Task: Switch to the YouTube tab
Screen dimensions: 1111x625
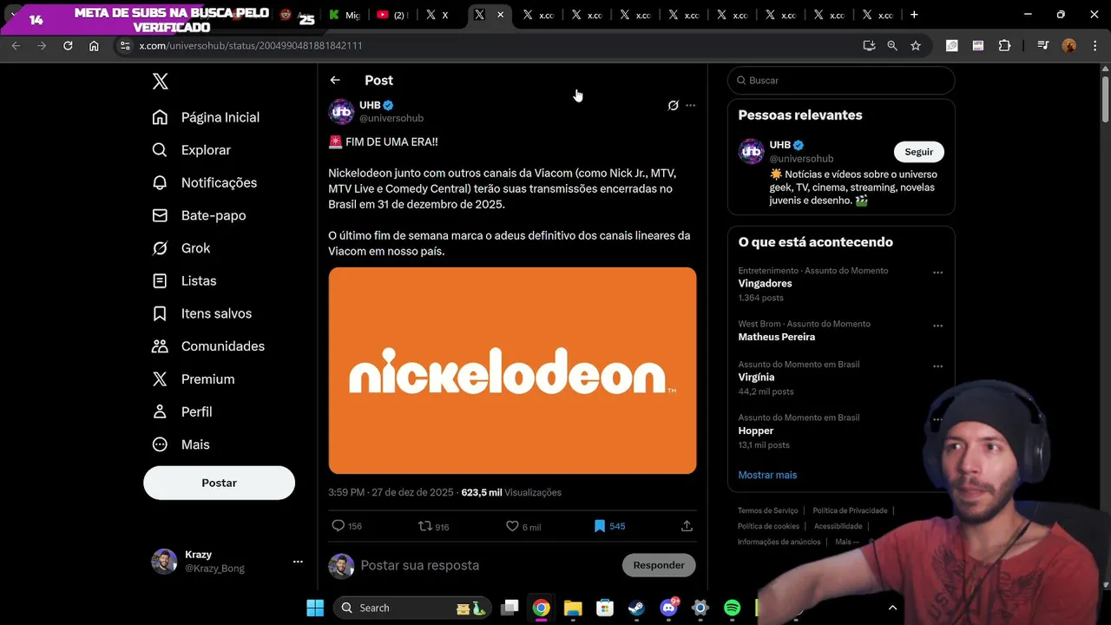Action: (391, 15)
